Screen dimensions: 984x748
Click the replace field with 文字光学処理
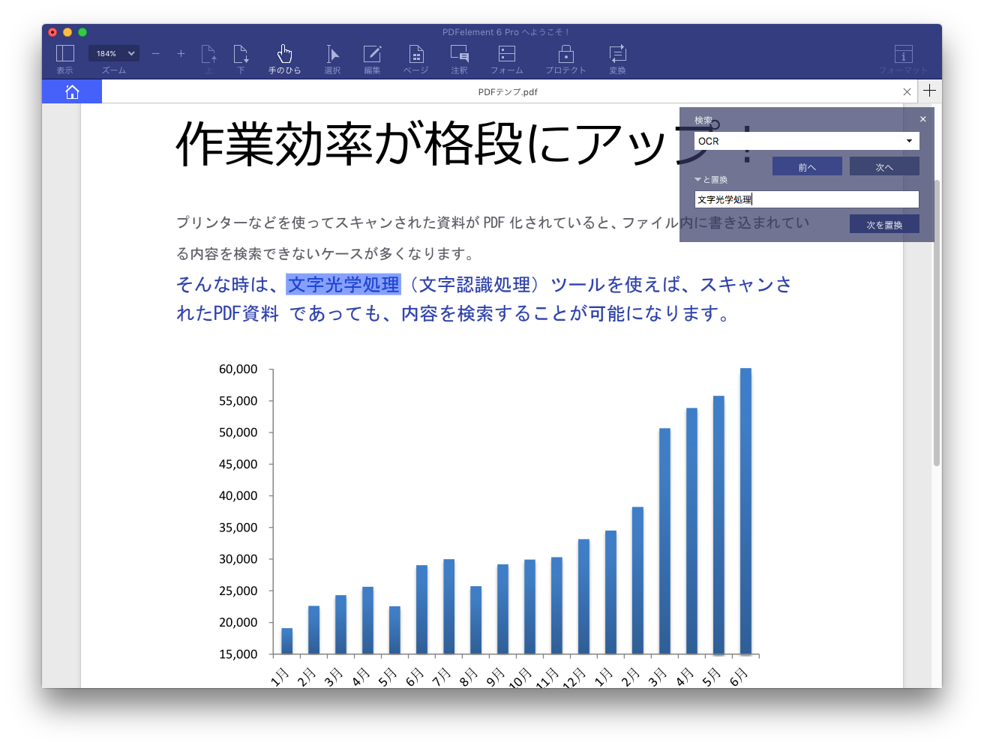click(807, 199)
